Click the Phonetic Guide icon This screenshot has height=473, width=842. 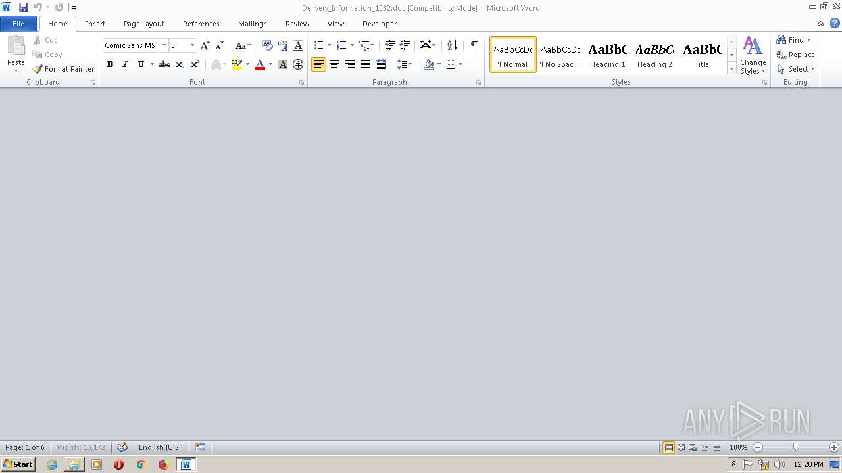click(x=283, y=45)
